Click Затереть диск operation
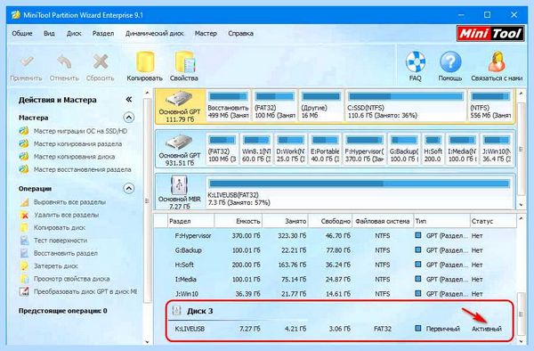The width and height of the screenshot is (534, 351). [x=55, y=266]
